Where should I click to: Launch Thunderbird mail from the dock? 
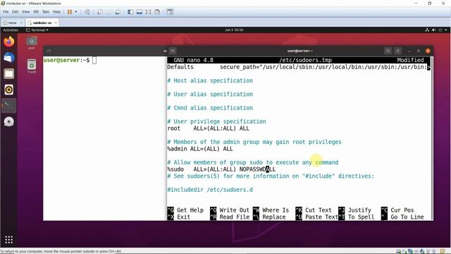pos(9,58)
